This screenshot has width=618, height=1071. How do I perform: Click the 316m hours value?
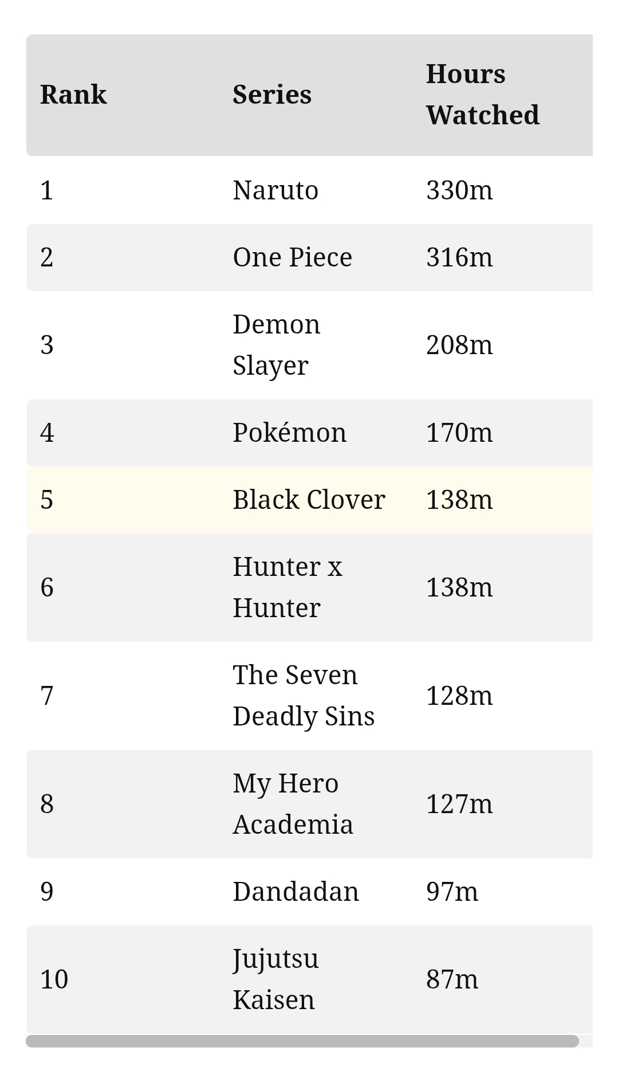click(459, 257)
